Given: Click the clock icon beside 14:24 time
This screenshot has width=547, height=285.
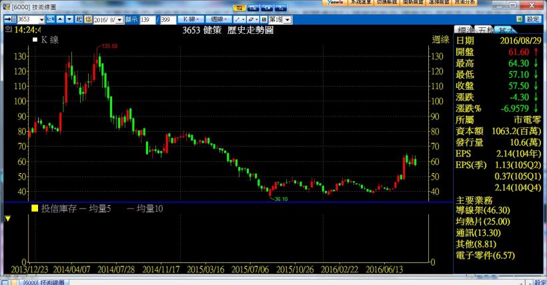Looking at the screenshot, I should point(9,29).
